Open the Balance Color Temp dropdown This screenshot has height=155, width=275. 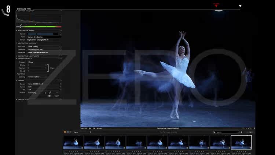tap(37, 93)
